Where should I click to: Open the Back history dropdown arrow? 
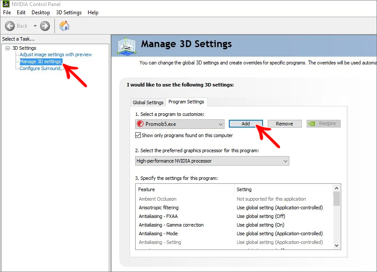35,26
